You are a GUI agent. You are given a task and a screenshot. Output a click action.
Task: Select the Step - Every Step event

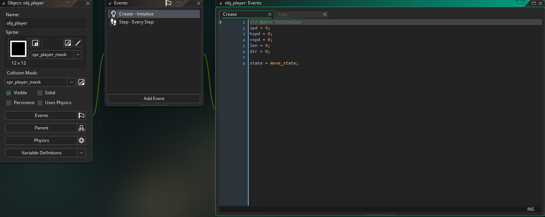154,22
